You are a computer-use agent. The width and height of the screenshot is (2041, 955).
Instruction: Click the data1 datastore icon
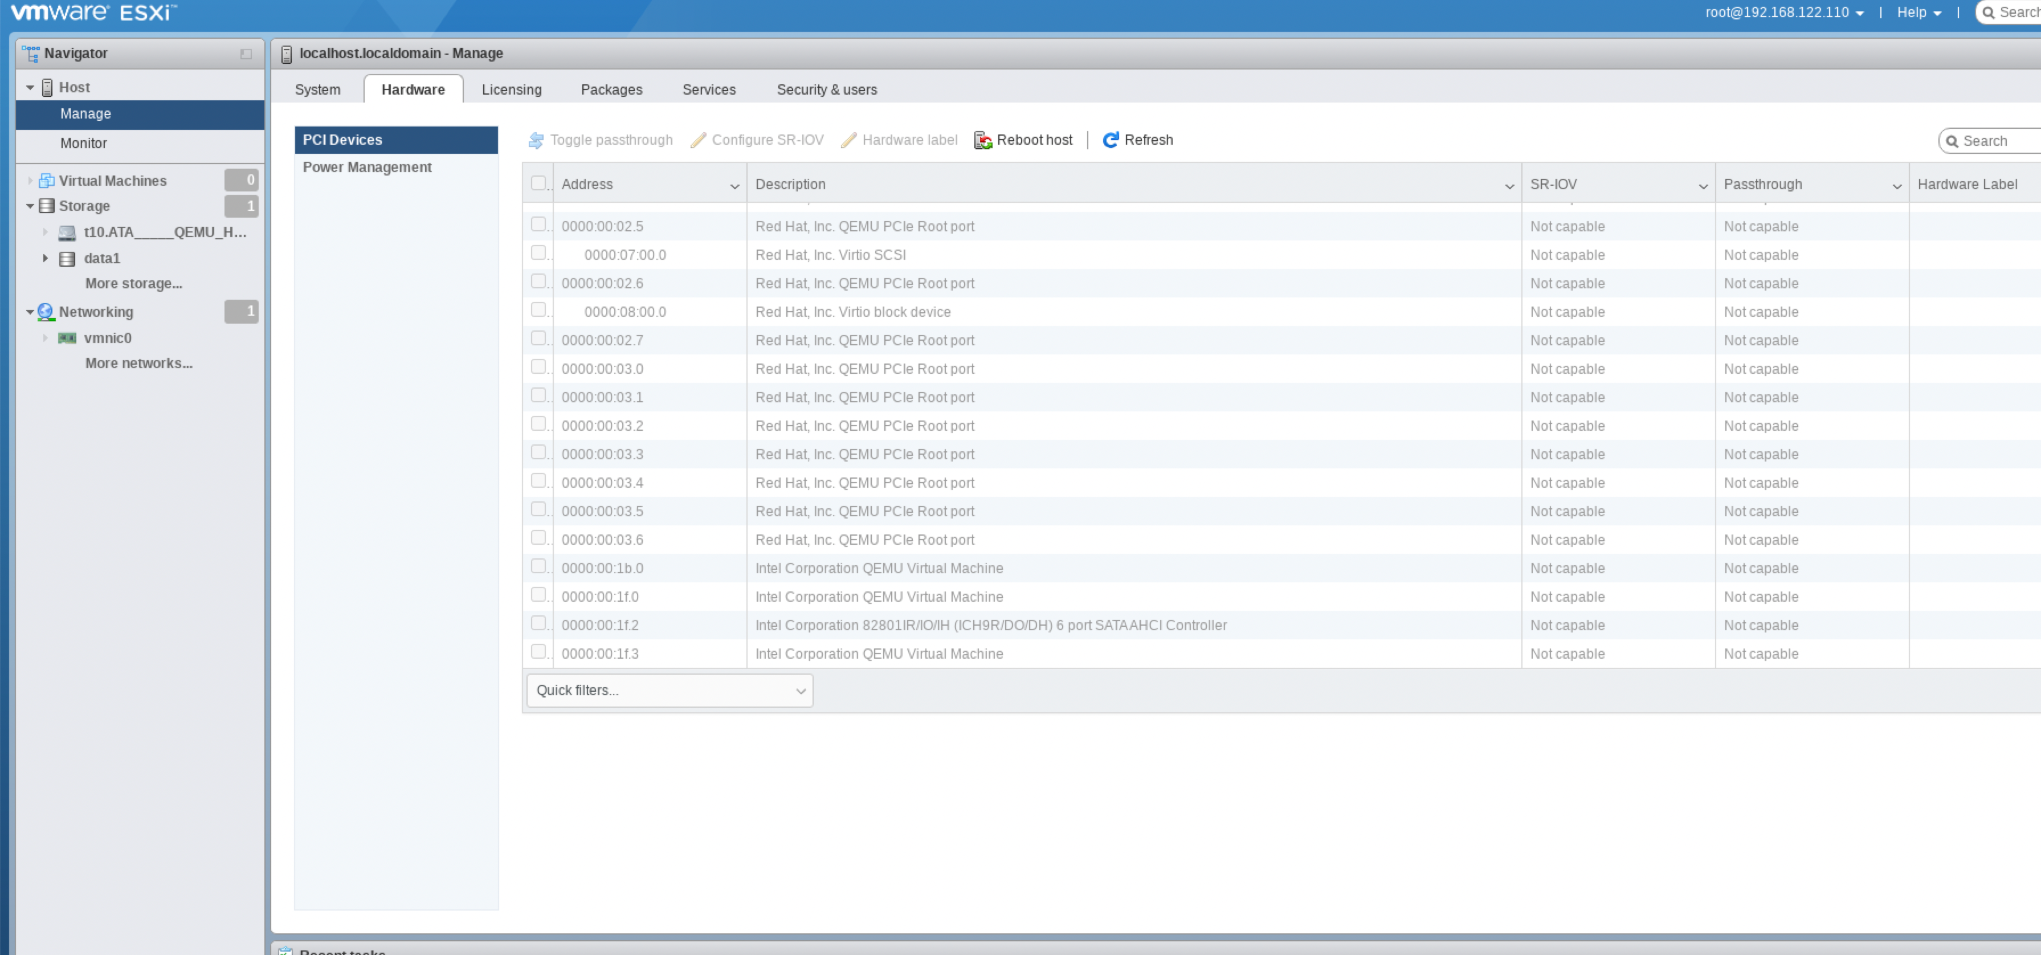pos(67,258)
